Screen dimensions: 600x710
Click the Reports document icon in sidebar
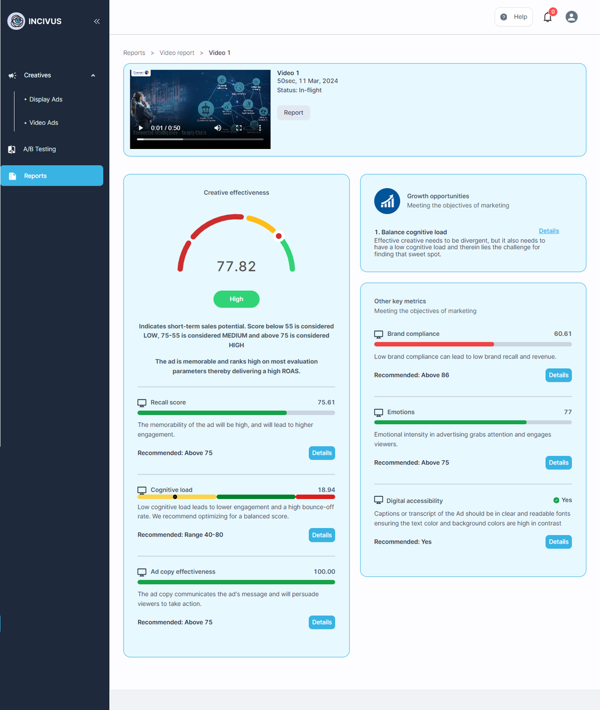13,175
